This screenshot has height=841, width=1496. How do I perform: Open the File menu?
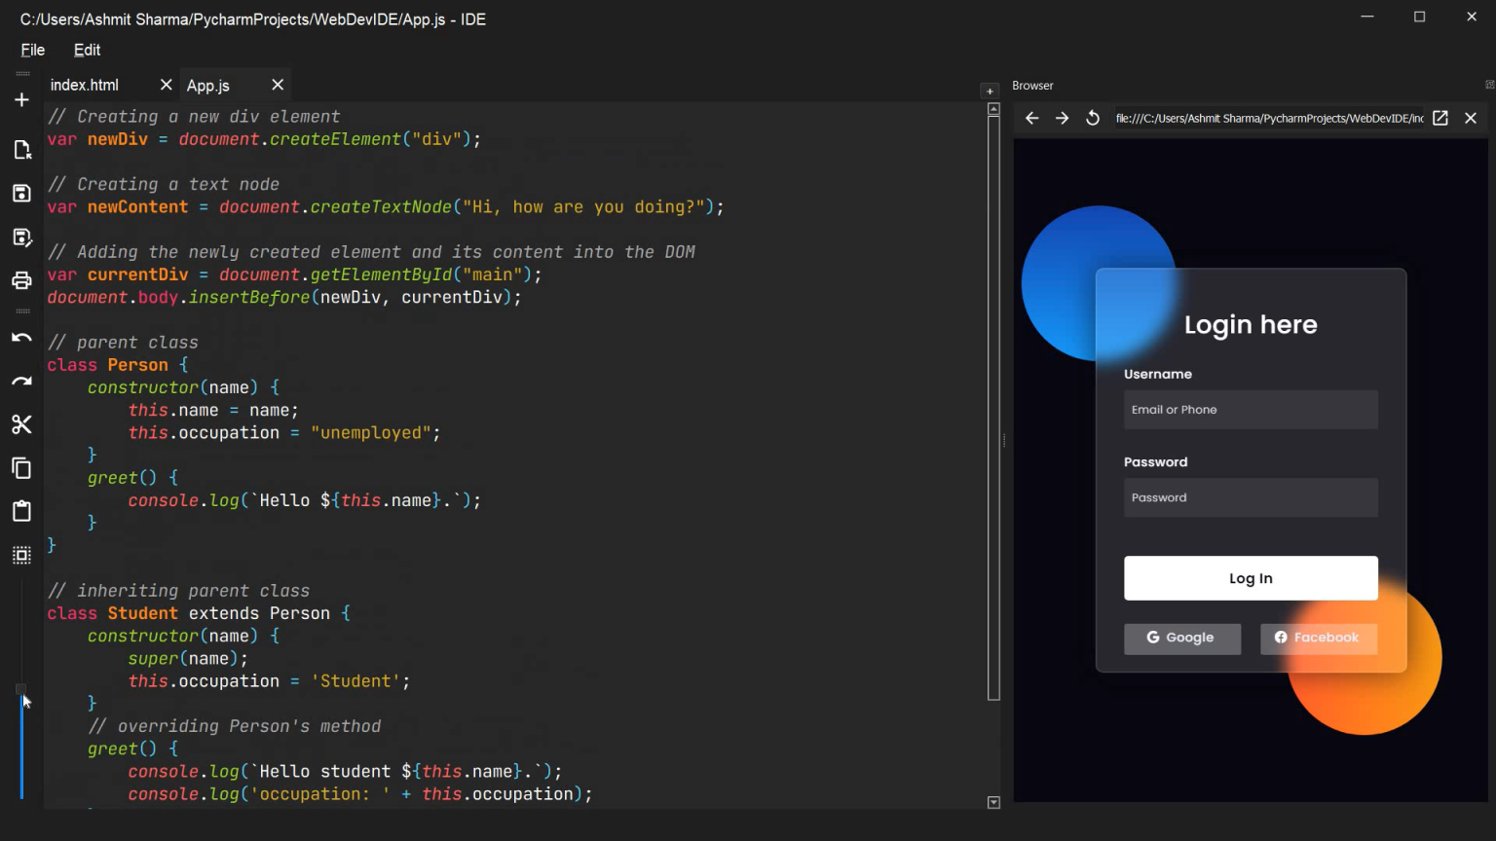32,50
